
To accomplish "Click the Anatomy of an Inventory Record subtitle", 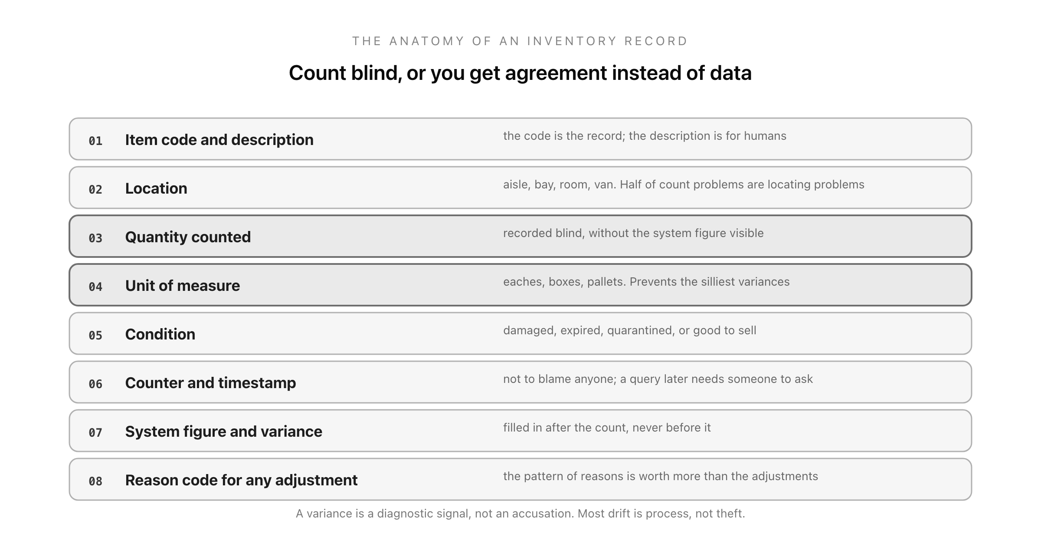I will point(520,41).
